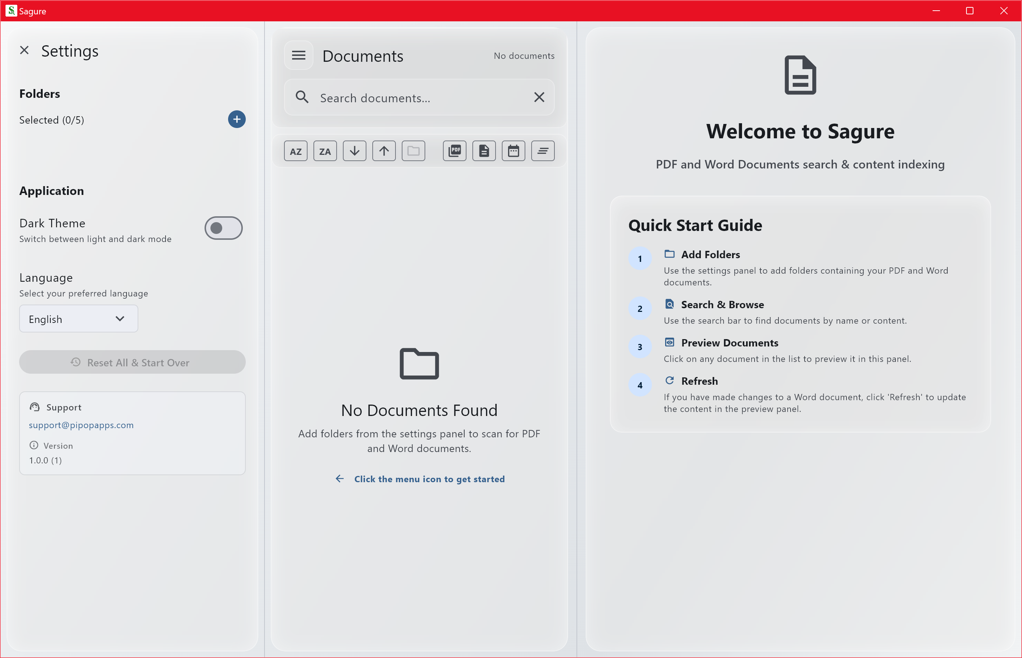Image resolution: width=1022 pixels, height=658 pixels.
Task: Add a folder with plus button
Action: [237, 119]
